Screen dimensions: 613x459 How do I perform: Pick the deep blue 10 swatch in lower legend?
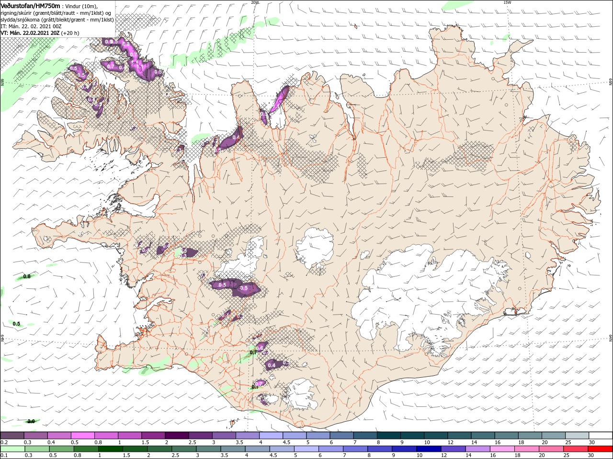point(429,449)
